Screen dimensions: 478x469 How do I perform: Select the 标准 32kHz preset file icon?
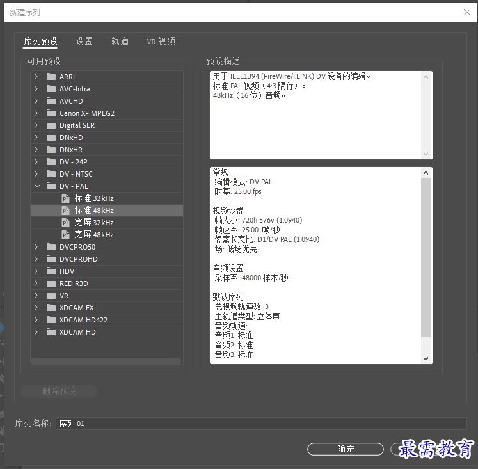65,198
